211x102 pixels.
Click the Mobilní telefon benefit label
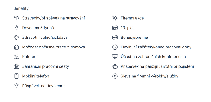point(36,76)
